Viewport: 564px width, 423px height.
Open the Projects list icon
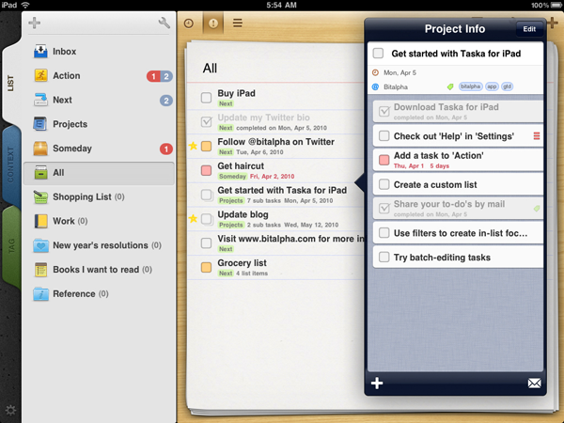tap(39, 124)
